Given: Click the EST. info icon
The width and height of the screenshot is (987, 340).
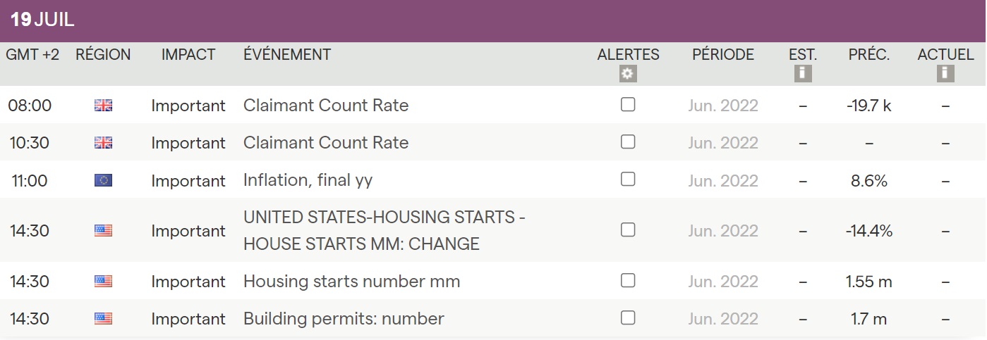Looking at the screenshot, I should click(x=802, y=73).
